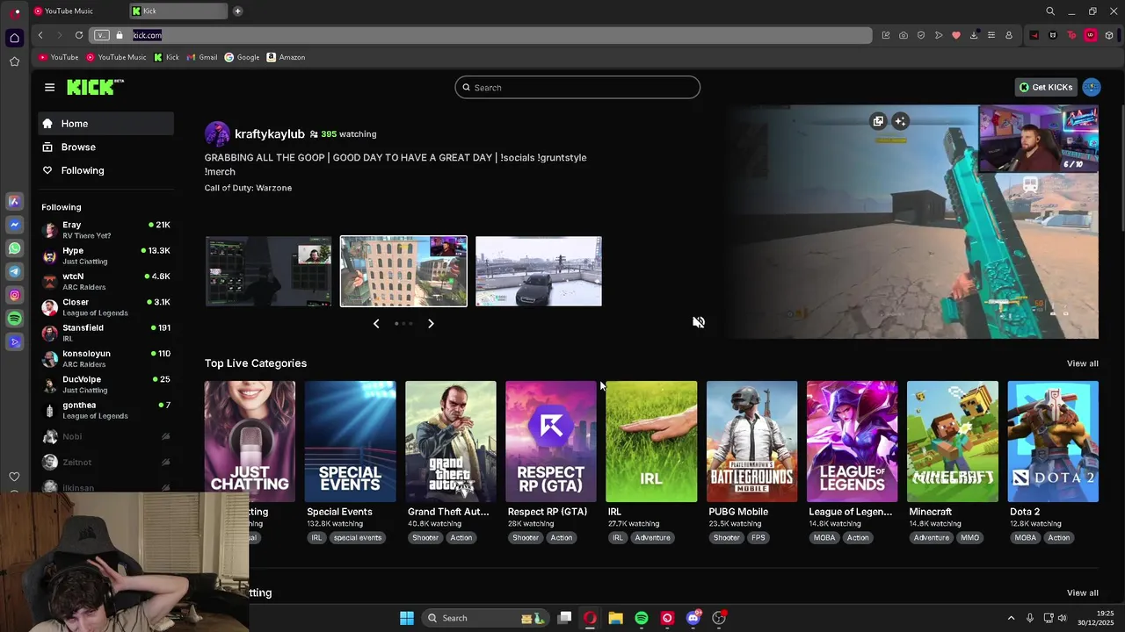Click the sparkle icon on featured player
1125x632 pixels.
(x=900, y=121)
